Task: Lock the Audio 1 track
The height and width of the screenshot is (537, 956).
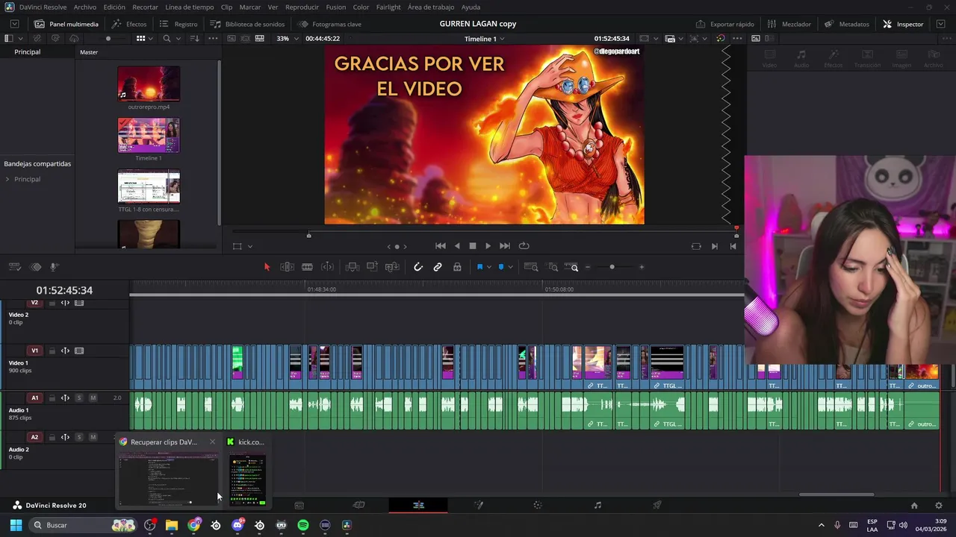Action: pyautogui.click(x=52, y=398)
